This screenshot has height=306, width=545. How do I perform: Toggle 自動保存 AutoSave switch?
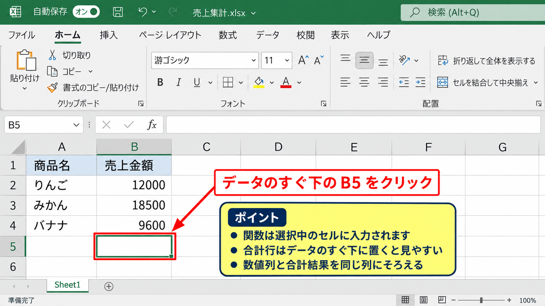(x=86, y=12)
